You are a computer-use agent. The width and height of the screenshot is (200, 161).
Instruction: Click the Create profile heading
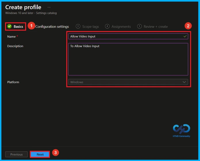[x=23, y=7]
